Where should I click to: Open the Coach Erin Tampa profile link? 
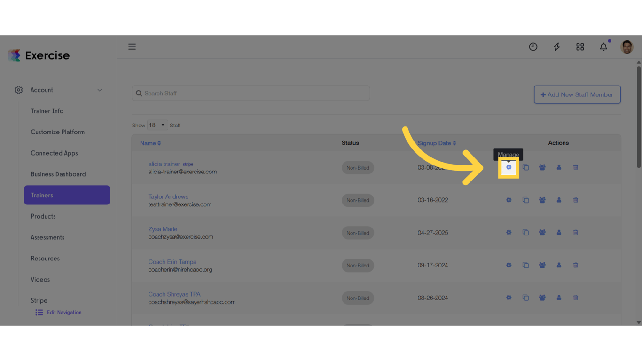(x=172, y=262)
